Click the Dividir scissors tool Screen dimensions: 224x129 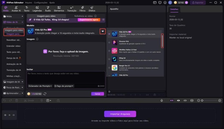[29, 100]
